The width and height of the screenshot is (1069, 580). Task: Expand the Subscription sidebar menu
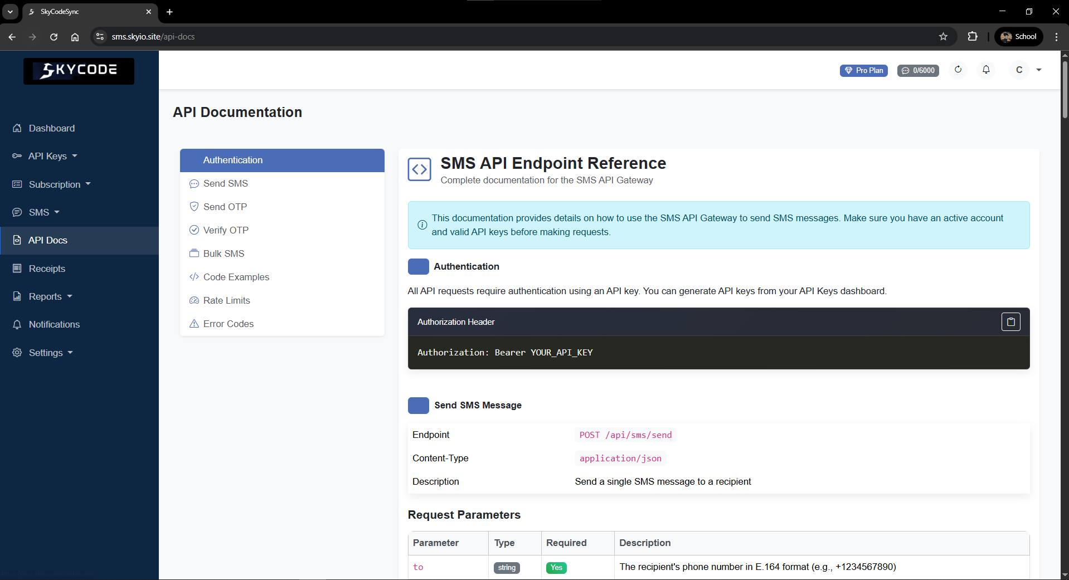tap(79, 184)
